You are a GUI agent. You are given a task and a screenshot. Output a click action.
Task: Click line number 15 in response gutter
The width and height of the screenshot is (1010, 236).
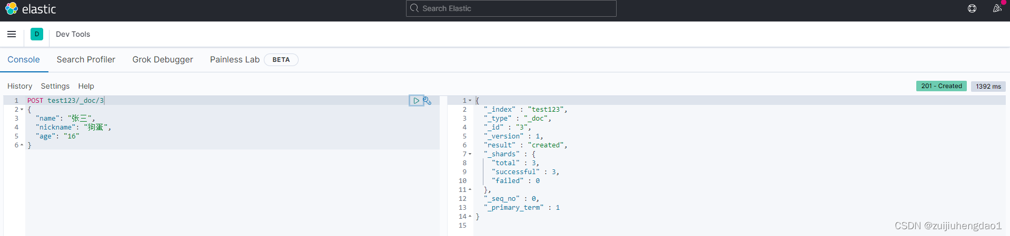(x=462, y=226)
